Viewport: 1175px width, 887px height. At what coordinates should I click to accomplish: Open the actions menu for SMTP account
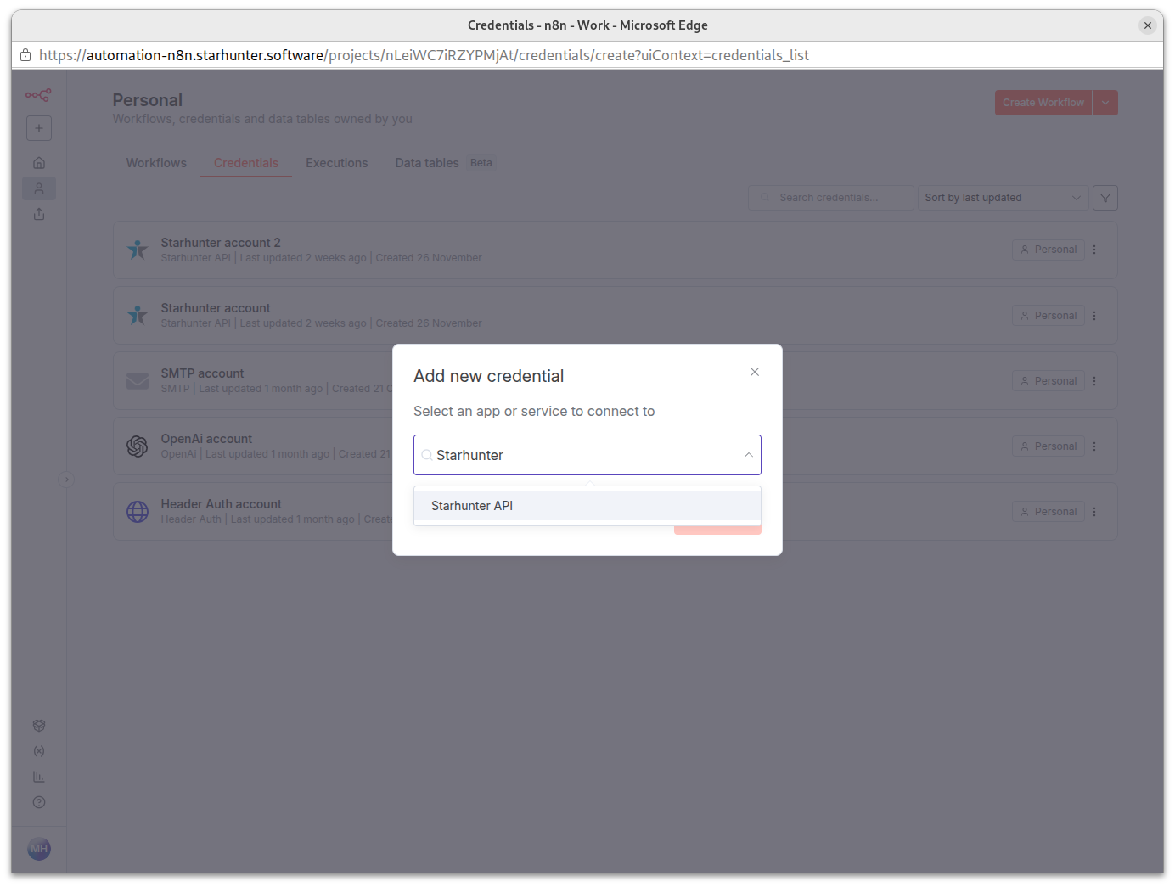1094,381
